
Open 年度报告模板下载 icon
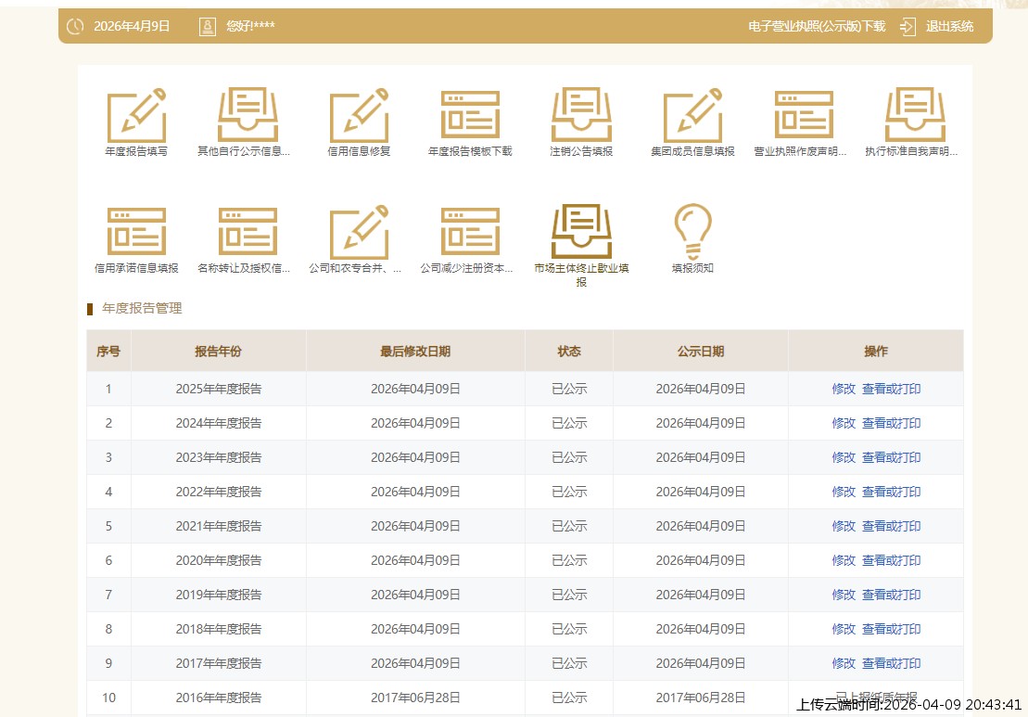coord(470,117)
